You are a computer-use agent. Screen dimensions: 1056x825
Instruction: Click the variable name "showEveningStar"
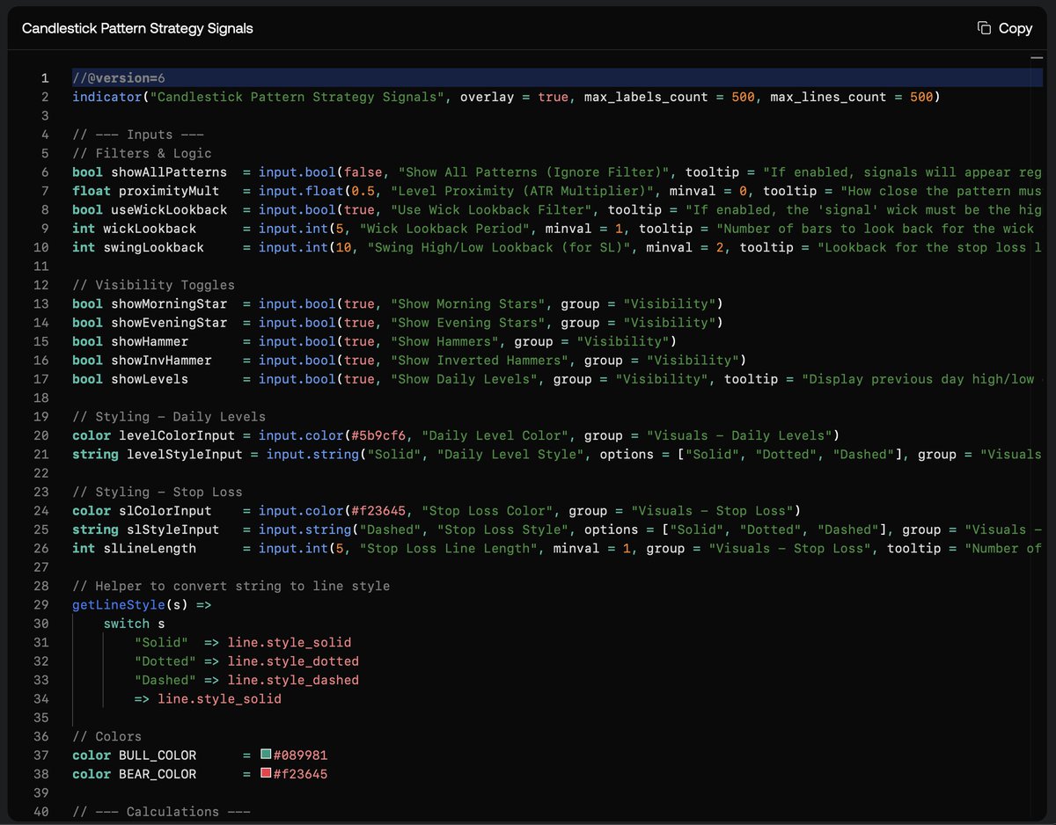coord(169,323)
